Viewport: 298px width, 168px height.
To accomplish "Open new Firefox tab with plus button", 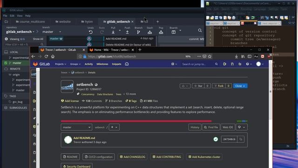I will click(x=140, y=50).
